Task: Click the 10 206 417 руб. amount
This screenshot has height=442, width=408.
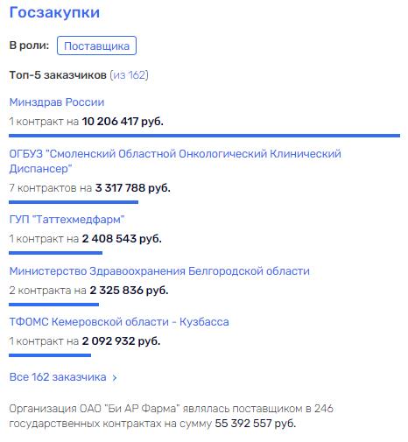Action: coord(123,122)
